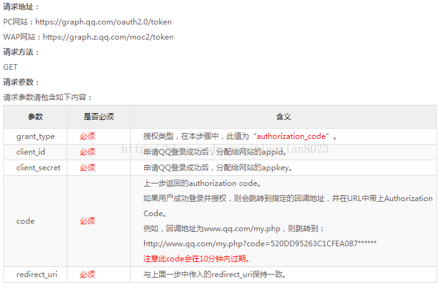
Task: Click the 参数 column header
Action: click(x=35, y=117)
